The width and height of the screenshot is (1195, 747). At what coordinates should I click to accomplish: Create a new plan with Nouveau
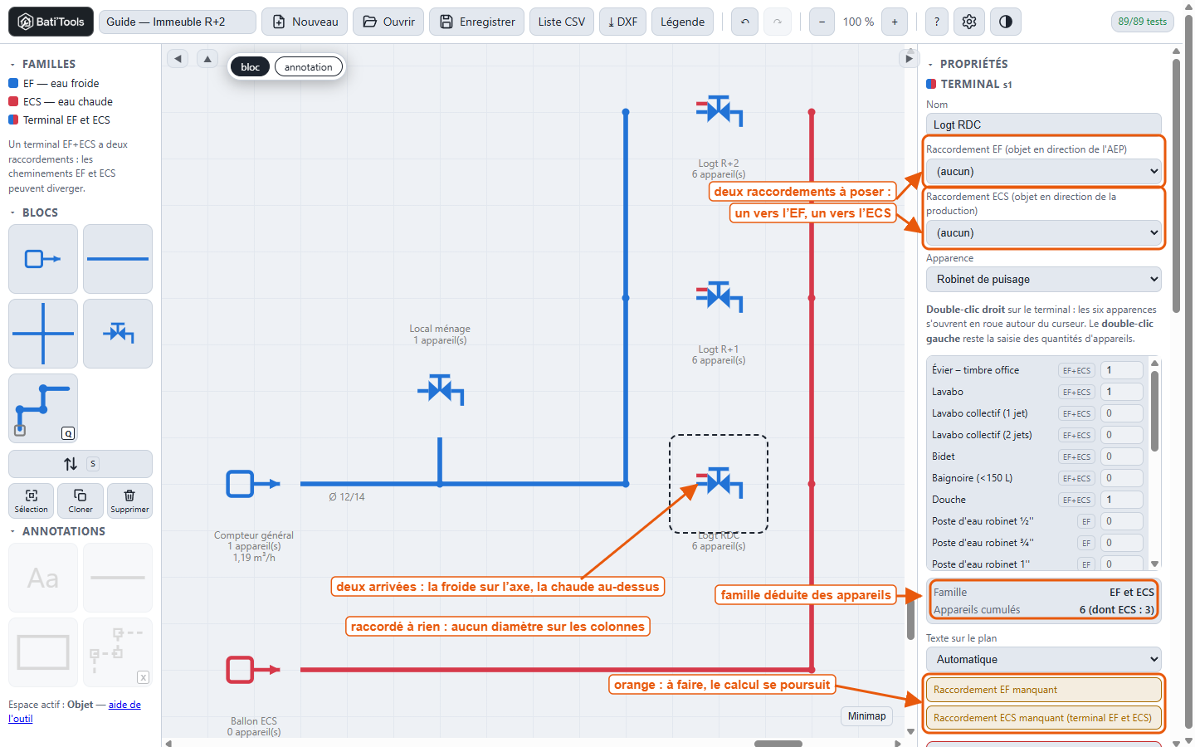[305, 22]
